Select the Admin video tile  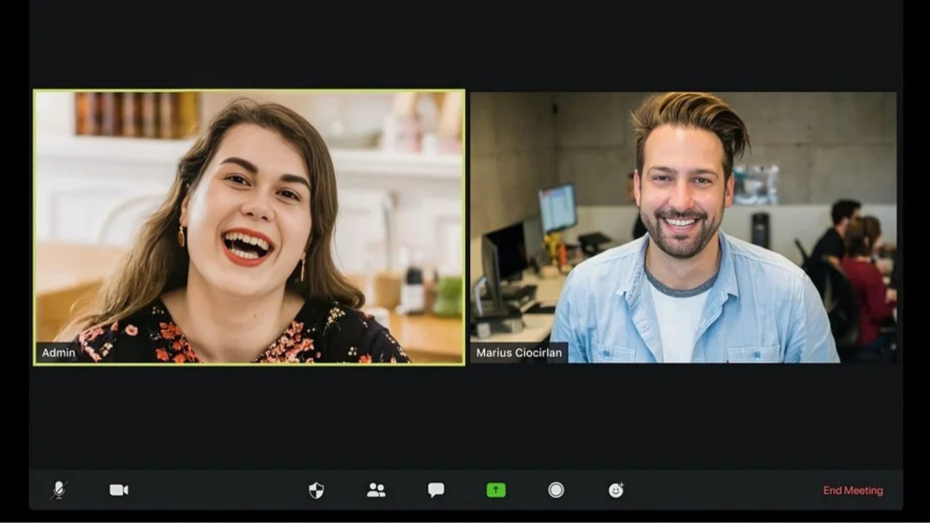[249, 227]
